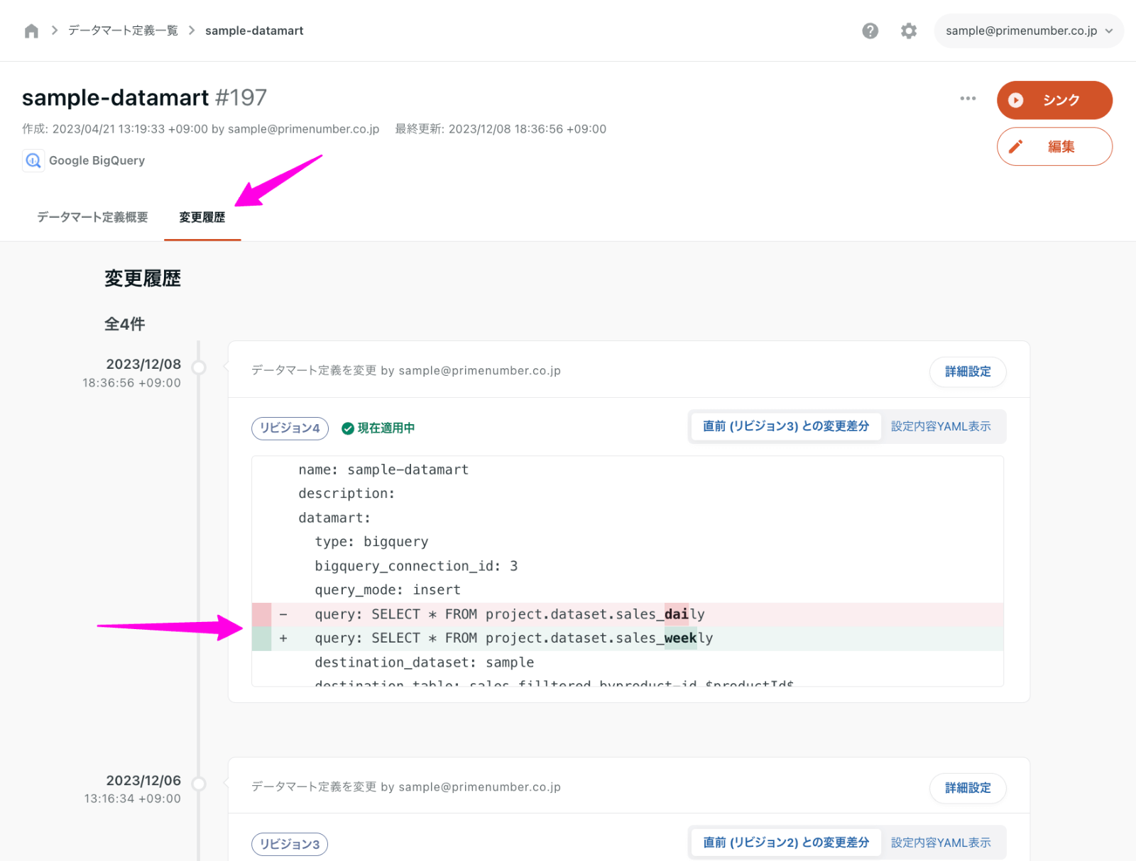This screenshot has height=861, width=1136.
Task: Open settings gear icon
Action: point(908,30)
